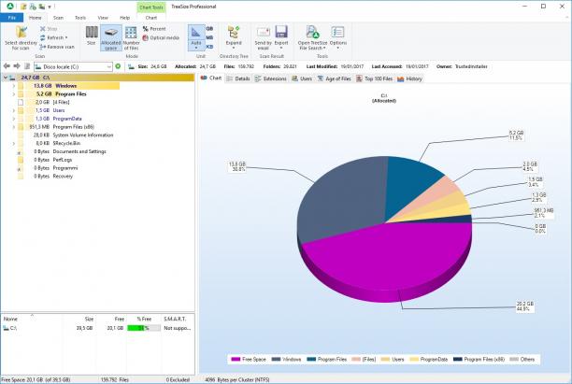Show the Users tab

point(302,78)
